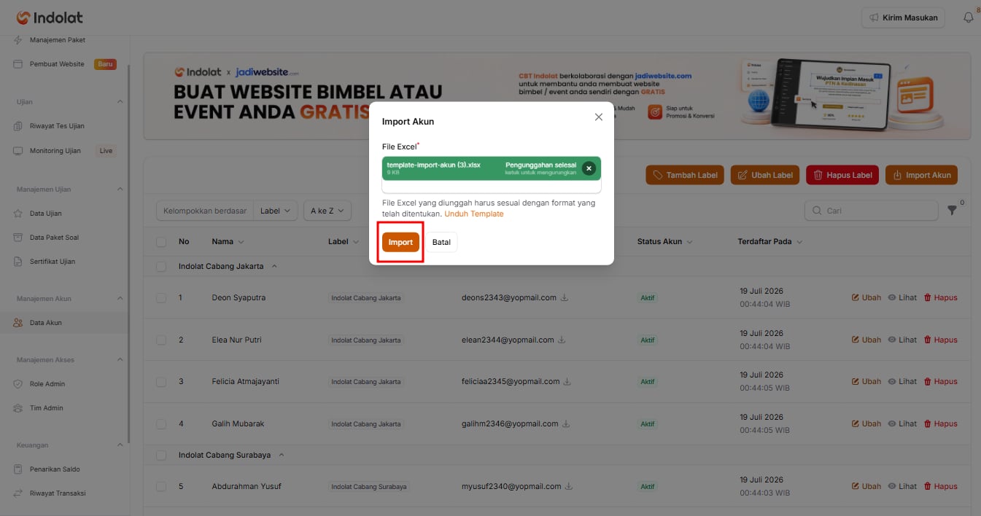Image resolution: width=981 pixels, height=516 pixels.
Task: Delete Felicia Atmajayanti with Hapus
Action: (940, 381)
